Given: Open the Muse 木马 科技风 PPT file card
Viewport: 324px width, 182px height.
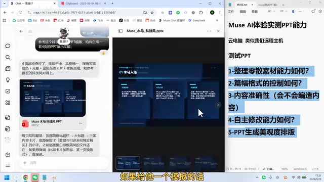Looking at the screenshot, I should (53, 123).
